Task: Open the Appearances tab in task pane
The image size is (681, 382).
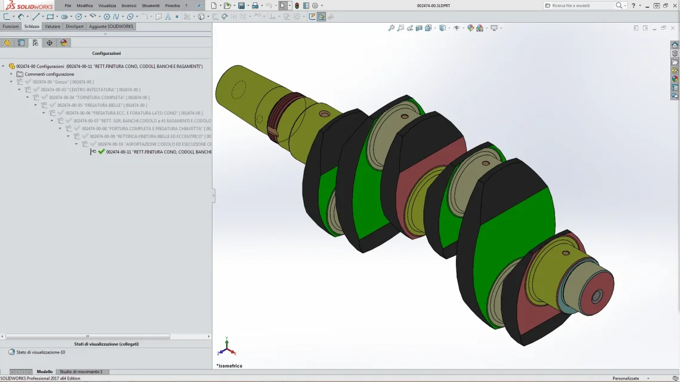Action: point(674,79)
